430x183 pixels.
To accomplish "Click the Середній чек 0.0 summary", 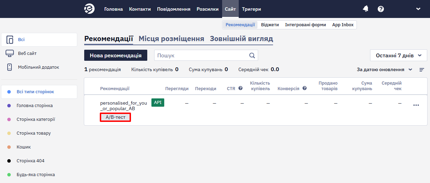I will (x=258, y=69).
